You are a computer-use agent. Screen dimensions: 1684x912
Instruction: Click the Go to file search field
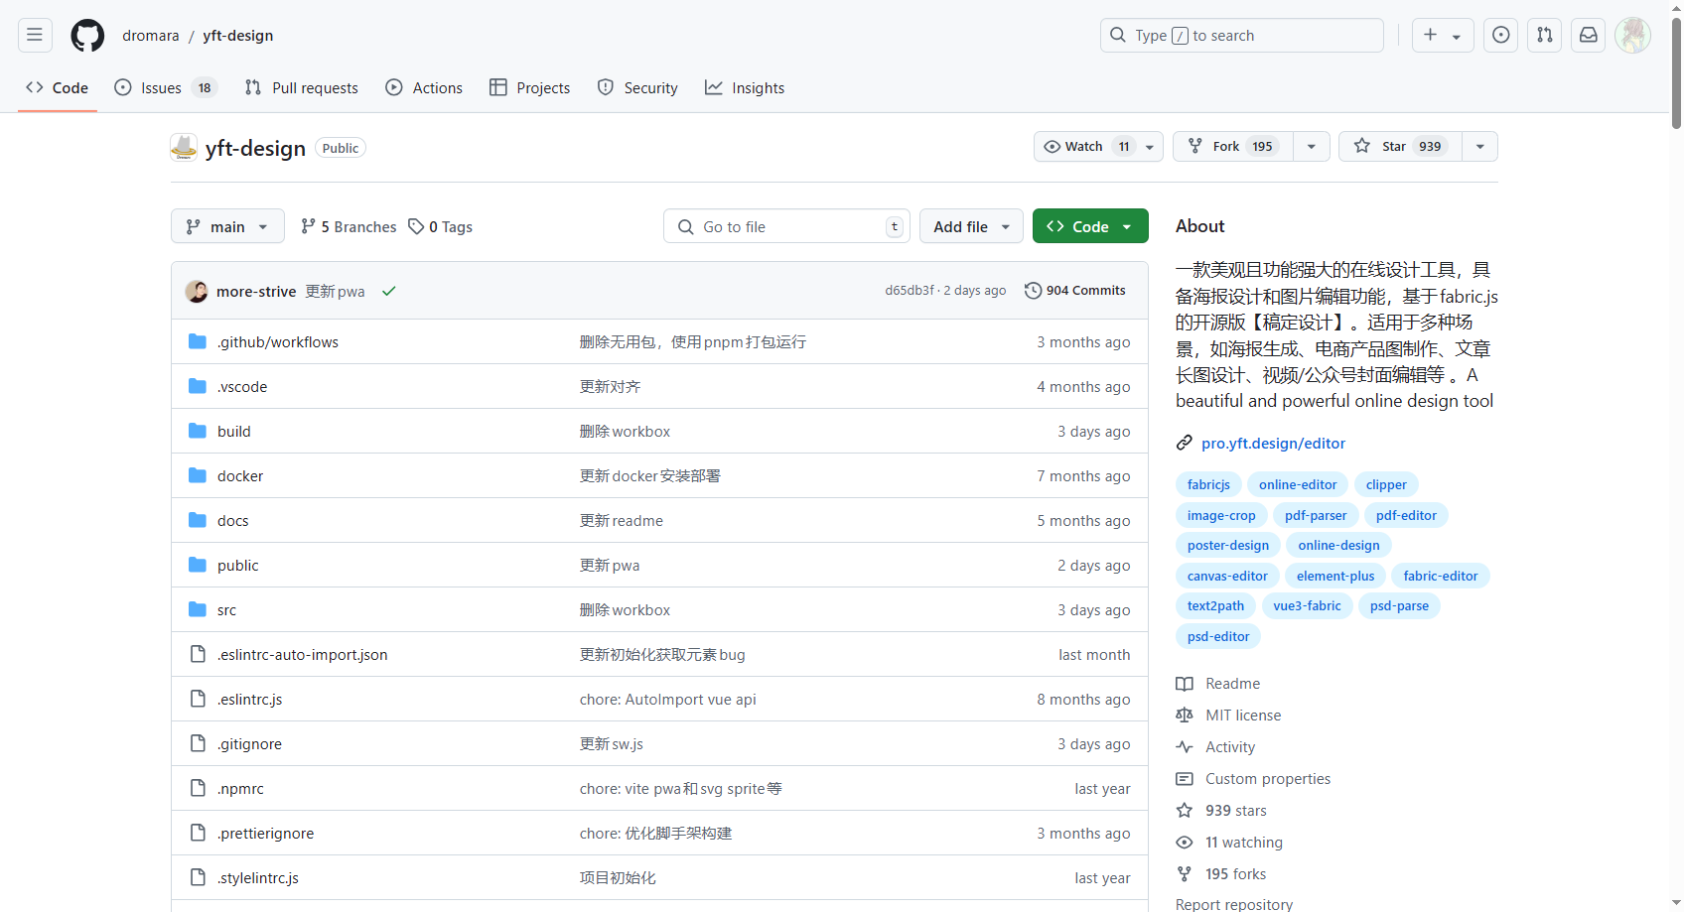[786, 226]
